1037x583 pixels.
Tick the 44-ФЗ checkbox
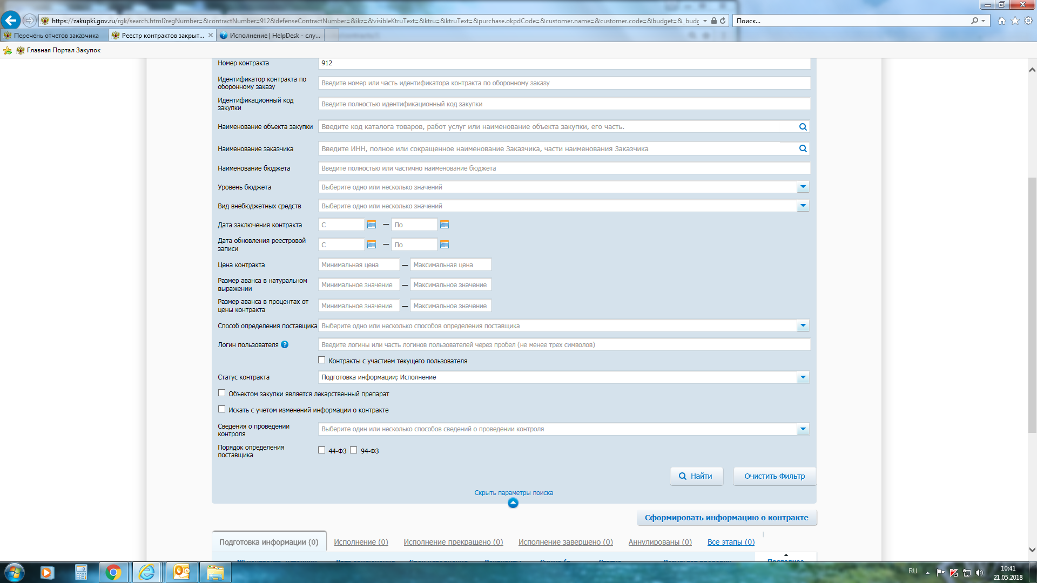322,450
